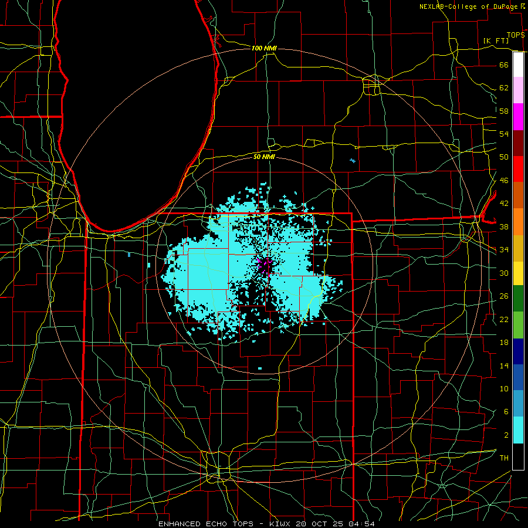Screen dimensions: 528x528
Task: Click the legend label 54
Action: [x=504, y=134]
